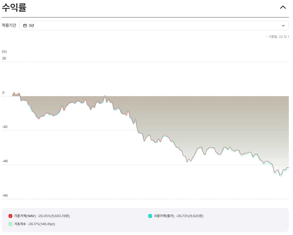293x235 pixels.
Task: Click the -60 y-axis label
Action: [x=5, y=195]
